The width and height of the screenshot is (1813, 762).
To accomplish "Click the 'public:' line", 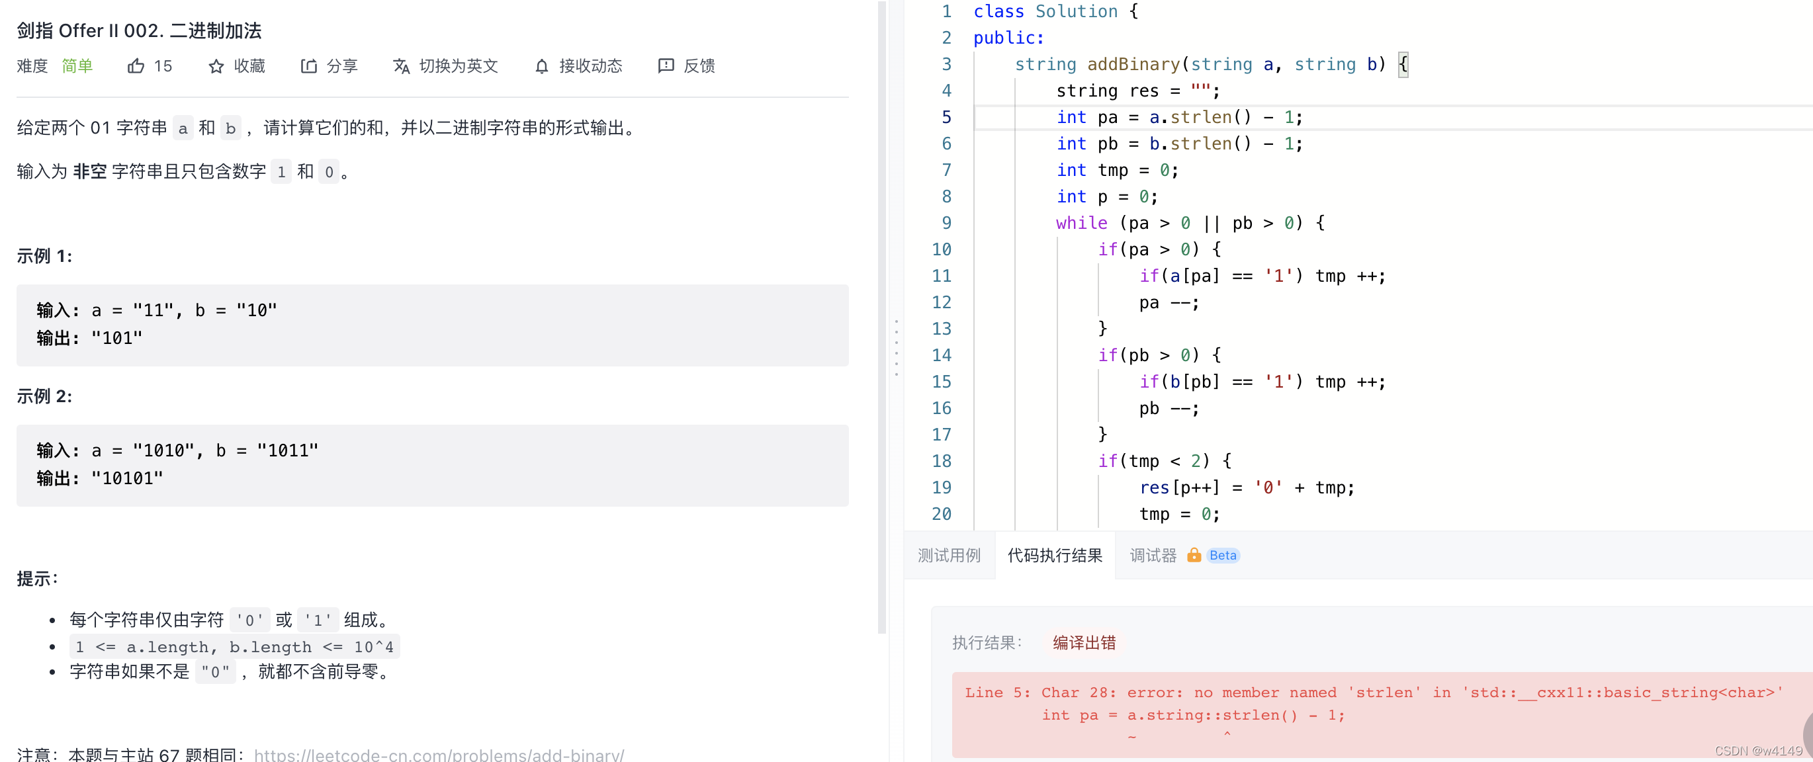I will point(1008,38).
